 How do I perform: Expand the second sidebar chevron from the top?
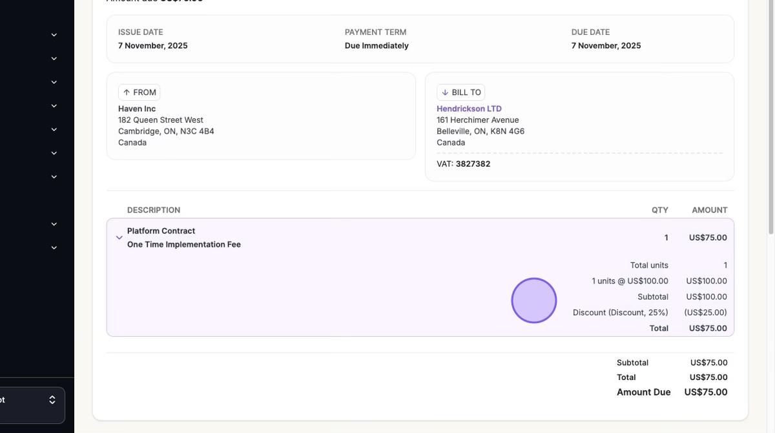coord(54,59)
